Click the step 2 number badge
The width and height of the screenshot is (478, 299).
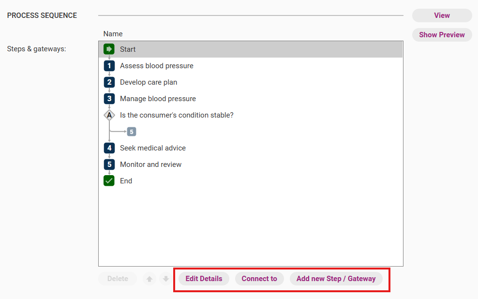[x=109, y=82]
